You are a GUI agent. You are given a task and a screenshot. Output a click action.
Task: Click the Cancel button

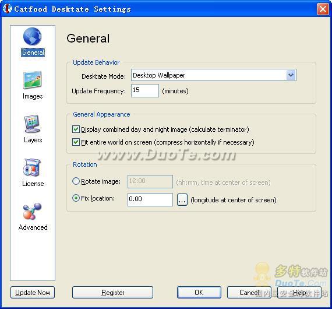coord(249,293)
